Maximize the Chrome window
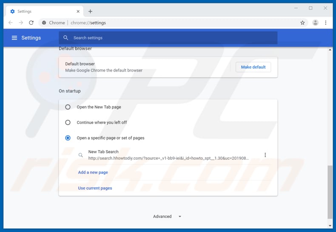 point(310,8)
